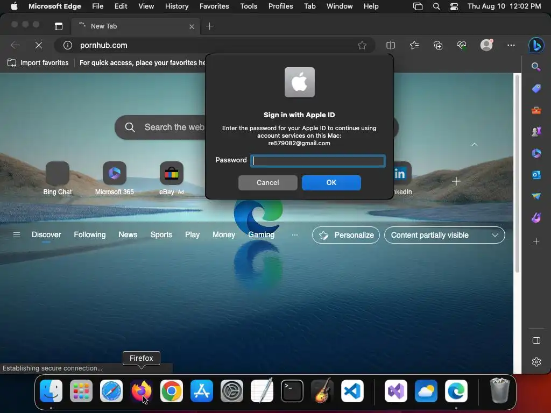Collapse quick links with chevron up
This screenshot has width=551, height=413.
pyautogui.click(x=475, y=144)
